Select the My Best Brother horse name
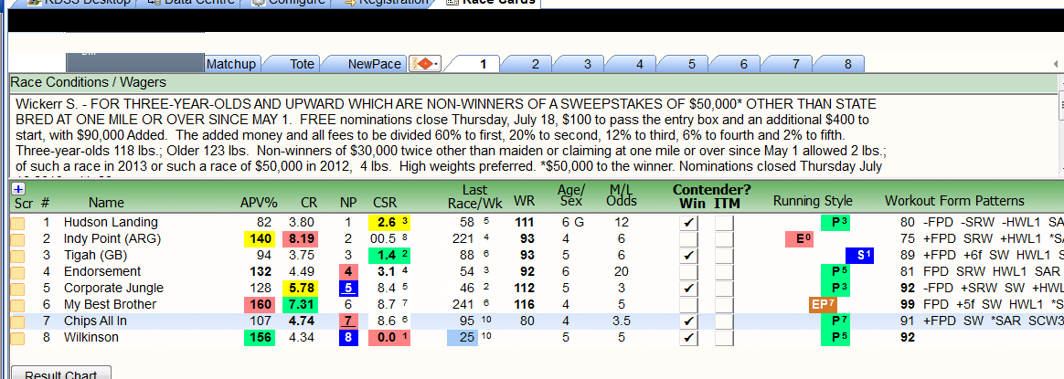Viewport: 1064px width, 379px height. pos(110,304)
